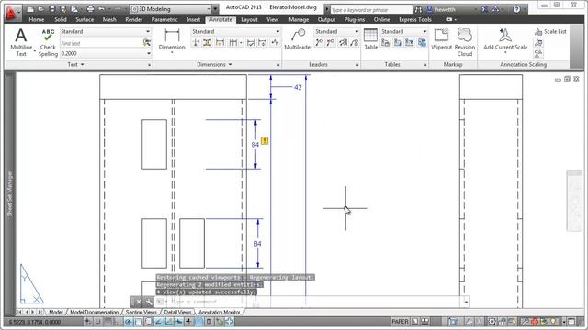
Task: Click the Autodesk Exchange X icon
Action: pos(485,9)
